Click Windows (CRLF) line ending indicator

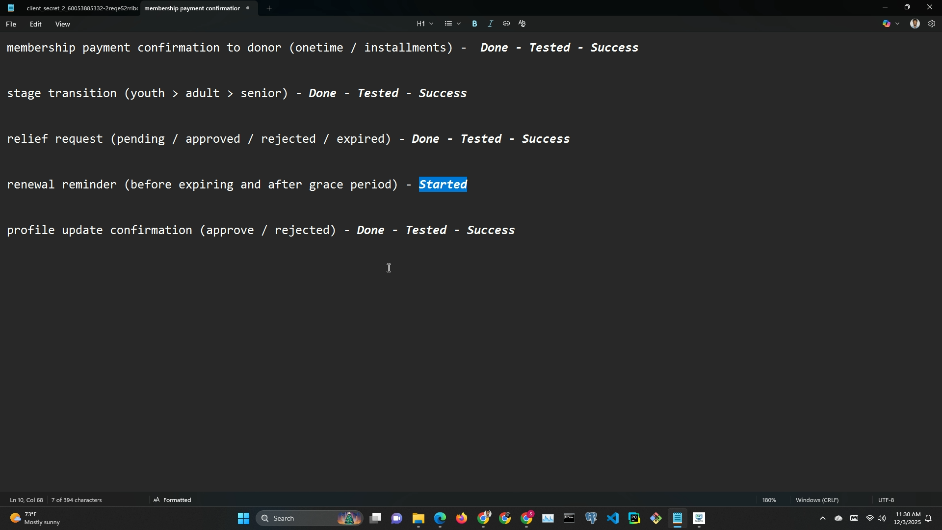point(817,500)
